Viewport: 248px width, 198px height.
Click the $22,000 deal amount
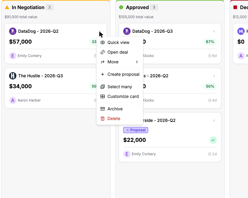[x=134, y=140]
